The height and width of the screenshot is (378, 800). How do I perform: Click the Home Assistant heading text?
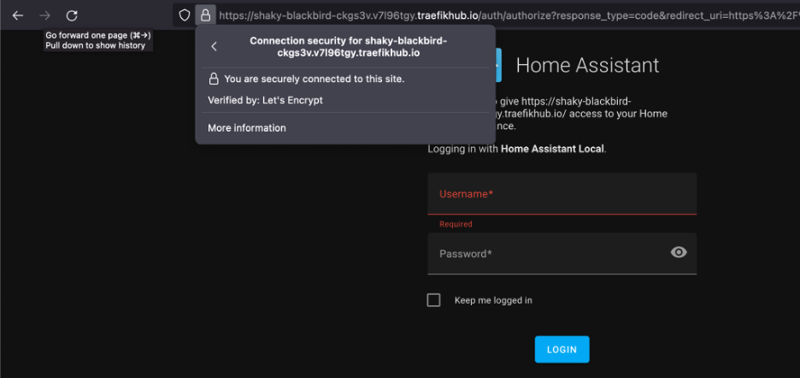[x=587, y=66]
